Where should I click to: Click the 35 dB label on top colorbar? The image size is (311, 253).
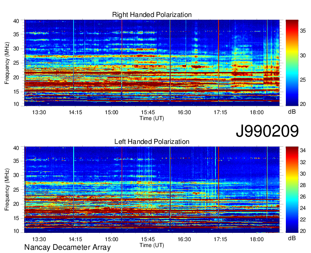(x=303, y=31)
